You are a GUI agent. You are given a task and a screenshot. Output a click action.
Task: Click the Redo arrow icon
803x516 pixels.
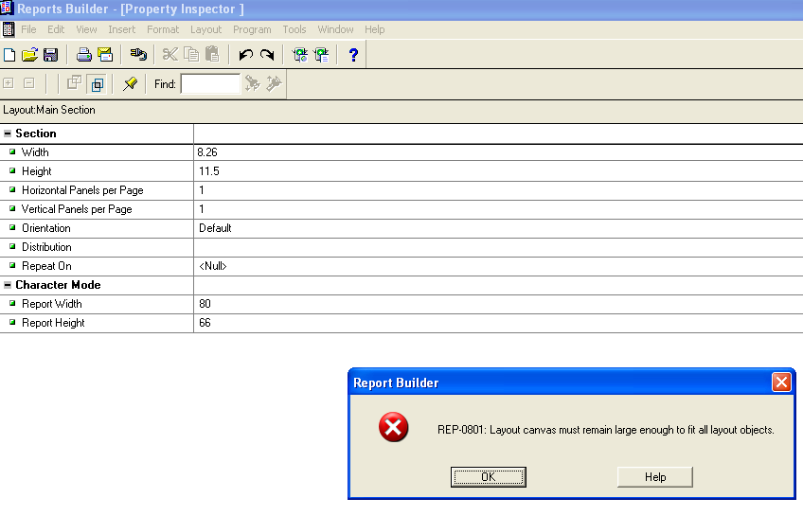pos(267,55)
